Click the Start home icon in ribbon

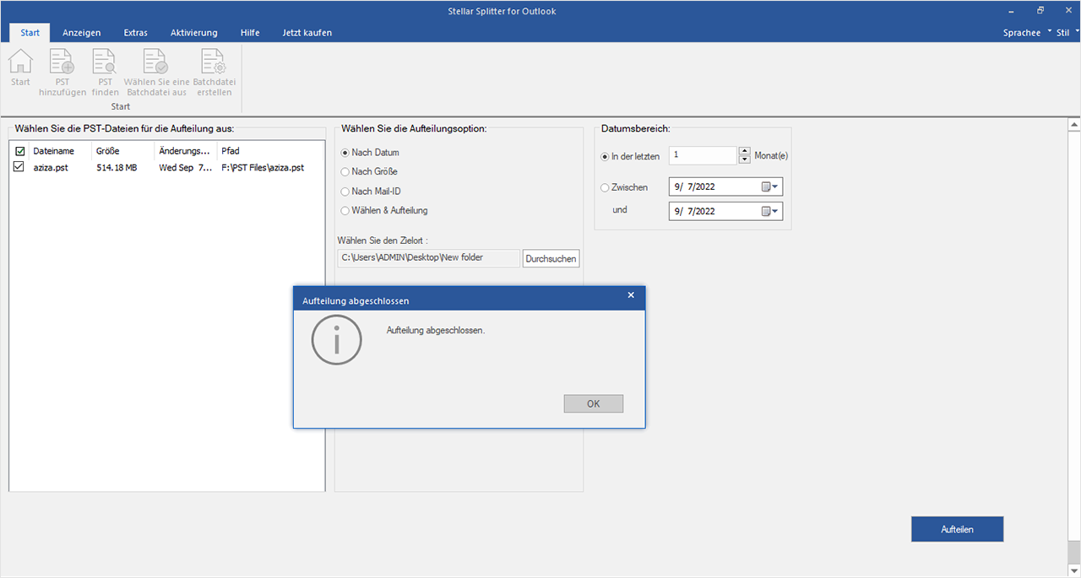tap(20, 62)
